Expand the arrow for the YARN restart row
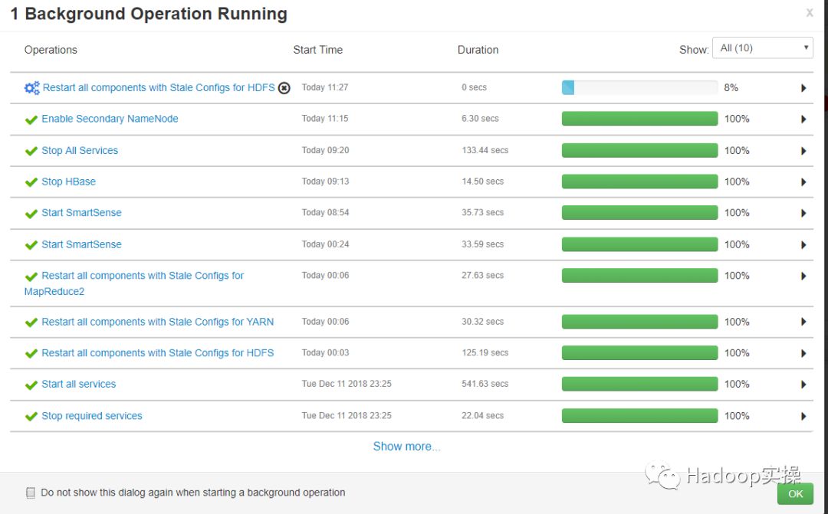The height and width of the screenshot is (514, 828). [803, 322]
